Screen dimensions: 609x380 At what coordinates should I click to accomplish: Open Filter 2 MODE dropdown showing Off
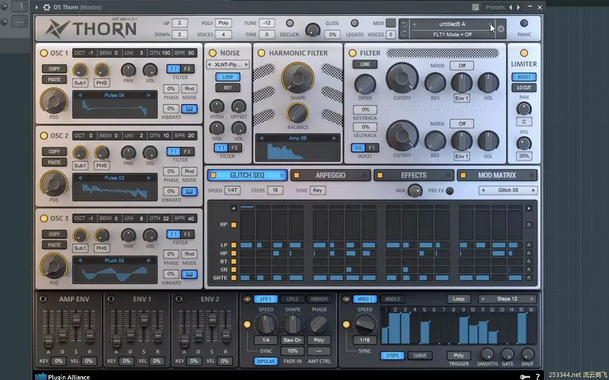coord(462,124)
